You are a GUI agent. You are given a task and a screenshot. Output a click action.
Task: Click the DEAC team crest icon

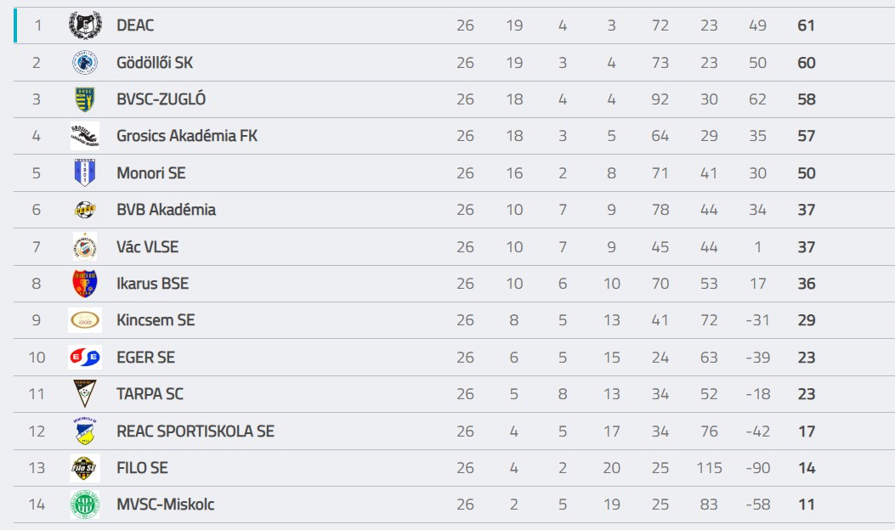pyautogui.click(x=85, y=25)
